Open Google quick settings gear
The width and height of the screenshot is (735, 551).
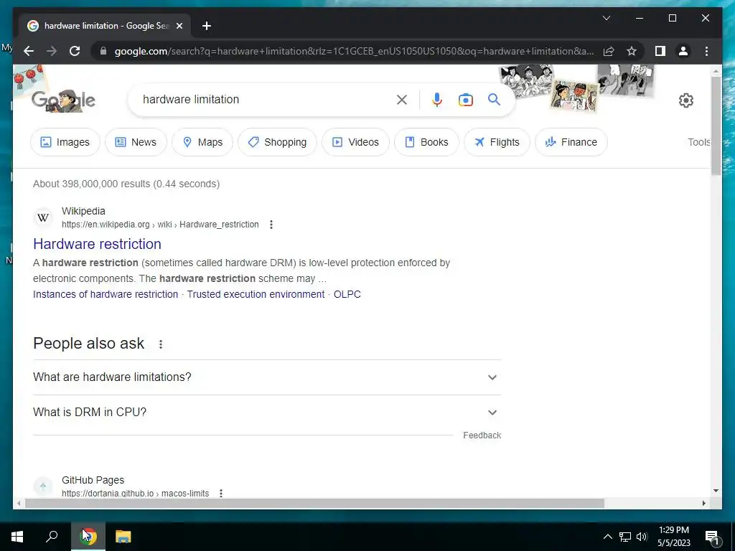tap(685, 100)
